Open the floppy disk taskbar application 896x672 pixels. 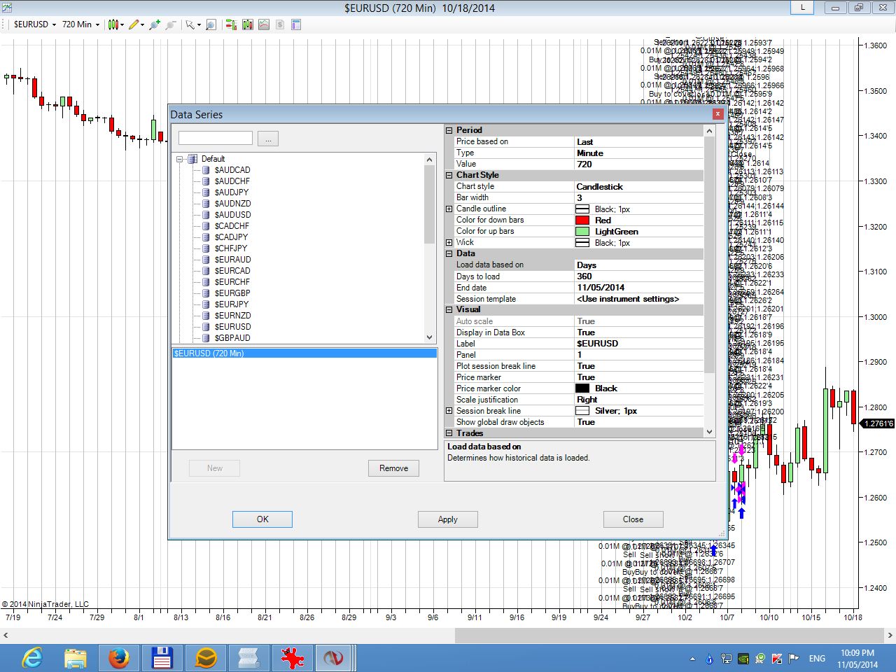click(x=162, y=658)
